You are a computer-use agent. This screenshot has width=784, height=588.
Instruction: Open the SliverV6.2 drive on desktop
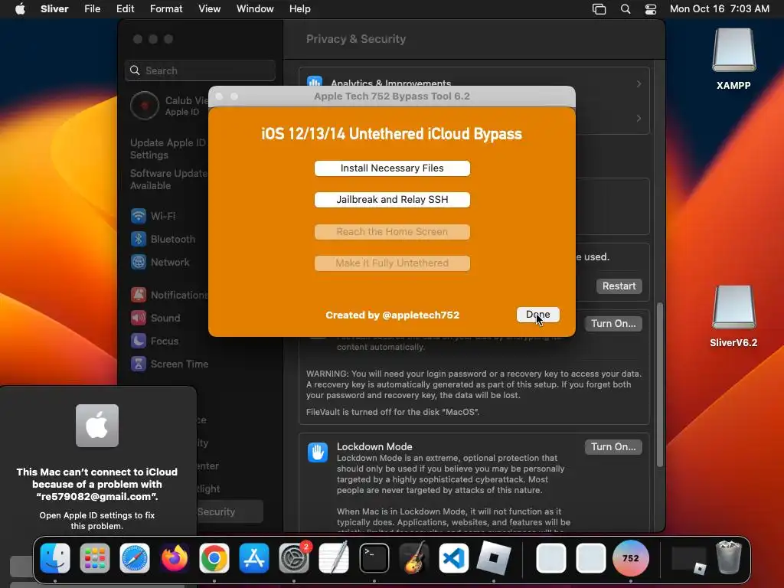[x=733, y=316]
